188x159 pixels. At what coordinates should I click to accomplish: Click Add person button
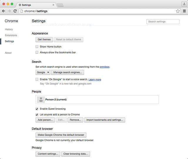[x=45, y=120]
